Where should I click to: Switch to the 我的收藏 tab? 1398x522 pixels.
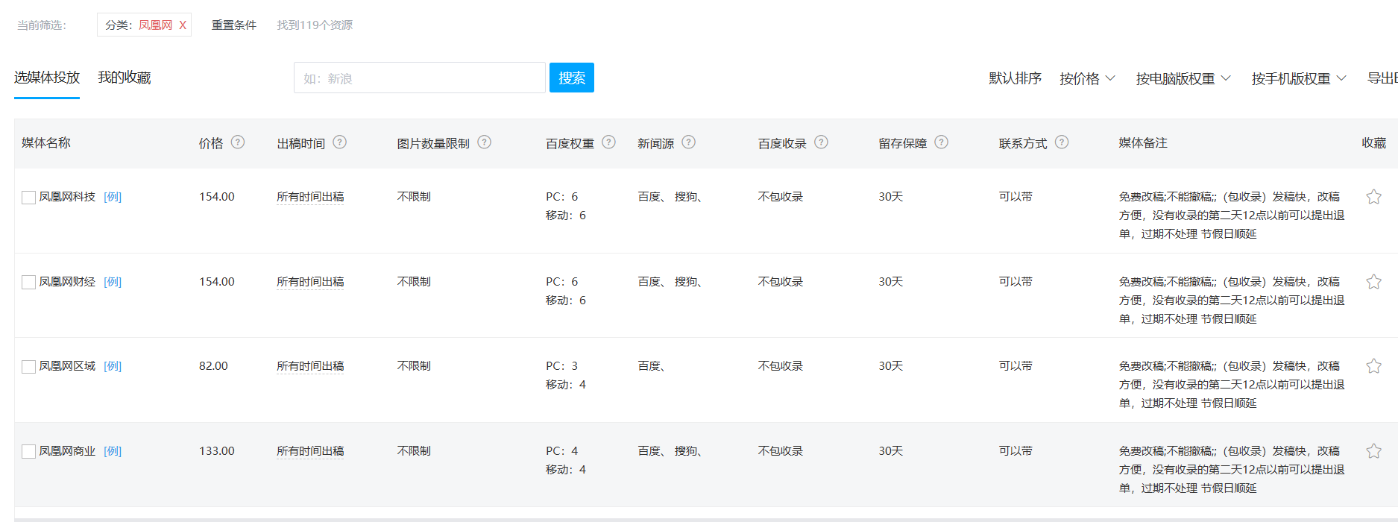(x=124, y=78)
